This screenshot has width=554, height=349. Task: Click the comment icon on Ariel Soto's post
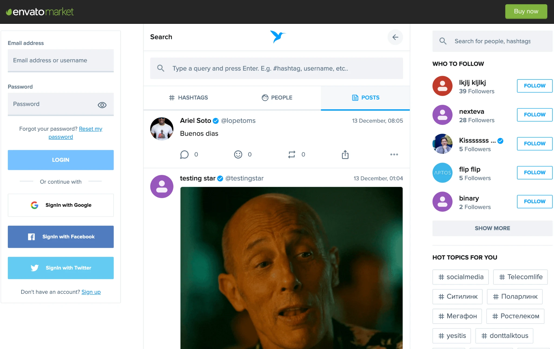(x=184, y=154)
